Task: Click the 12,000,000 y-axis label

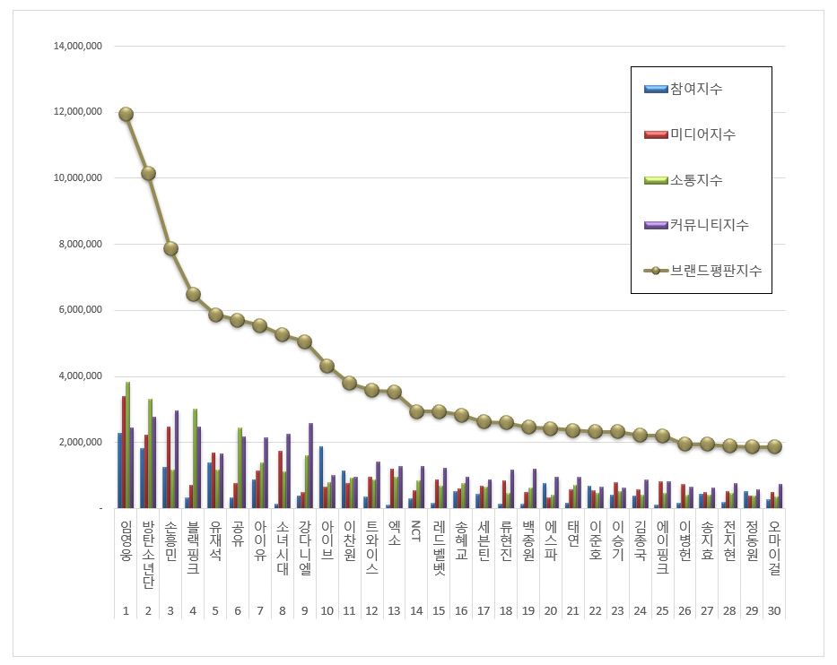Action: [78, 111]
